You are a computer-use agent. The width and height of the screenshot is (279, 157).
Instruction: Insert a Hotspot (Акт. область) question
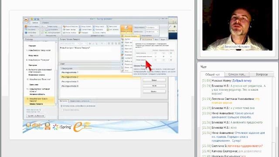(113, 30)
